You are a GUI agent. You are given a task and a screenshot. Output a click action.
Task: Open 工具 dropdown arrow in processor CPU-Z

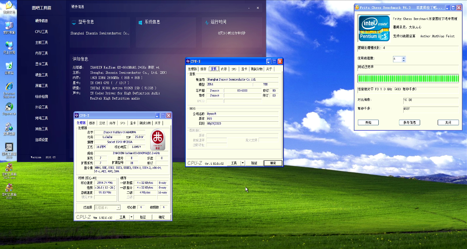pos(131,217)
